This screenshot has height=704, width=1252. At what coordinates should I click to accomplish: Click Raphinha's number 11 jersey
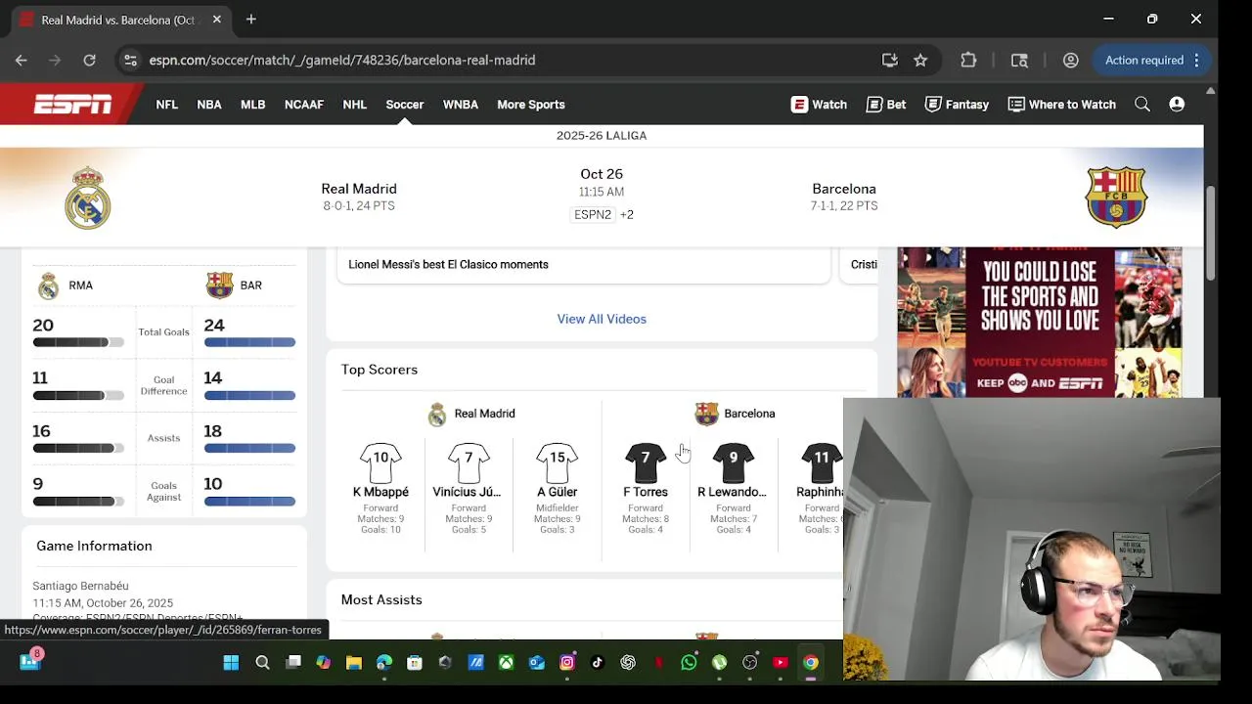pos(822,462)
